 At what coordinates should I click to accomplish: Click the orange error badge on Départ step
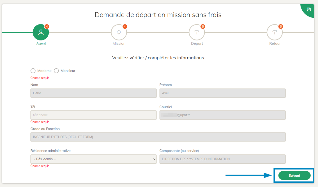pos(203,26)
